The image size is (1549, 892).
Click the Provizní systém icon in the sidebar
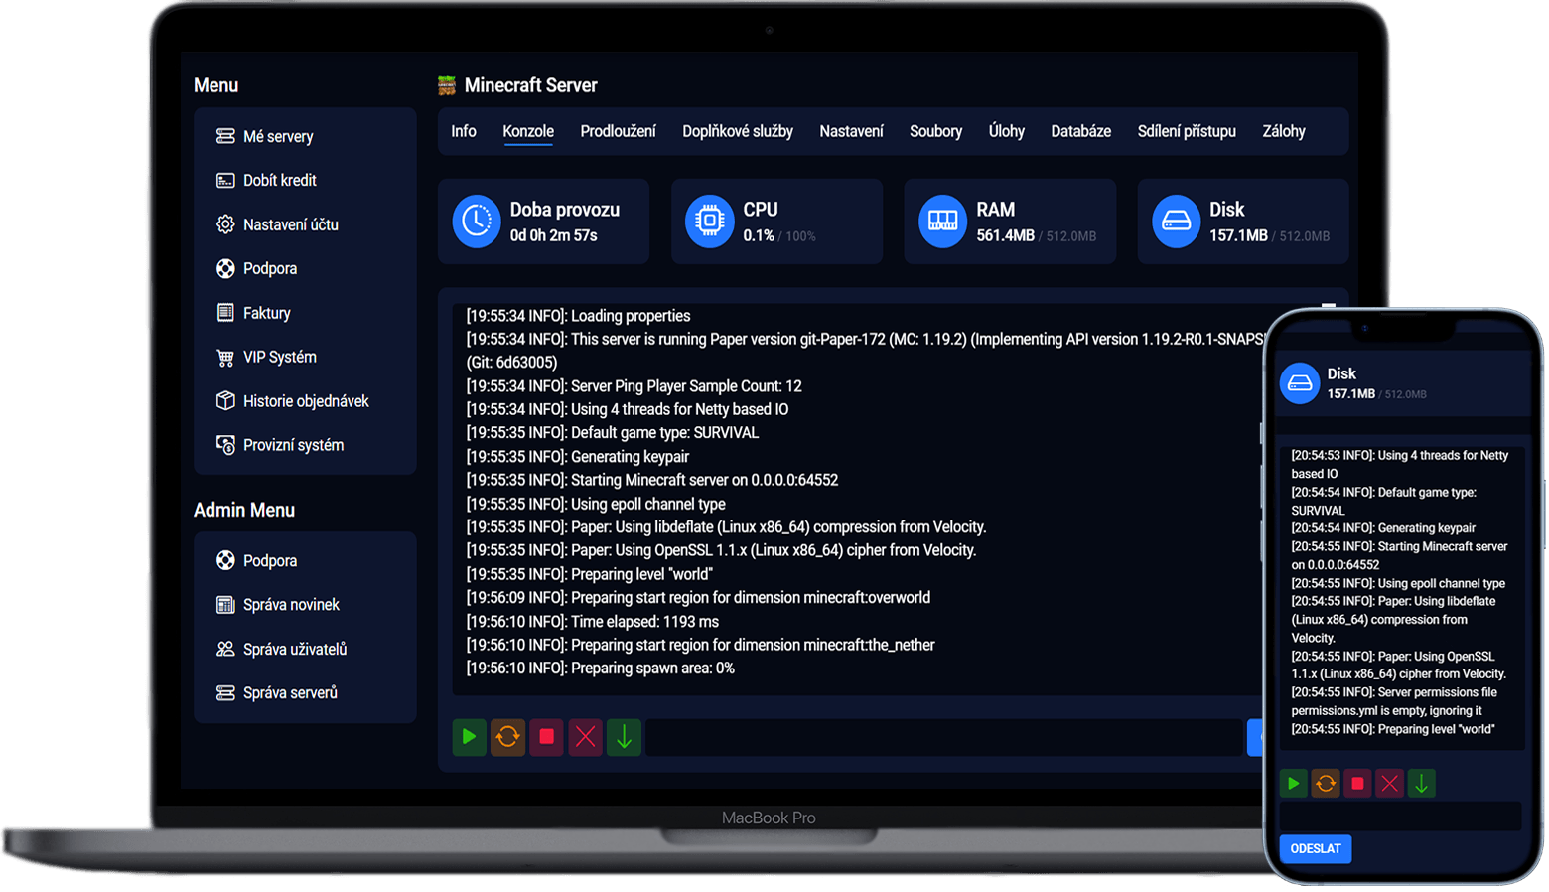225,444
